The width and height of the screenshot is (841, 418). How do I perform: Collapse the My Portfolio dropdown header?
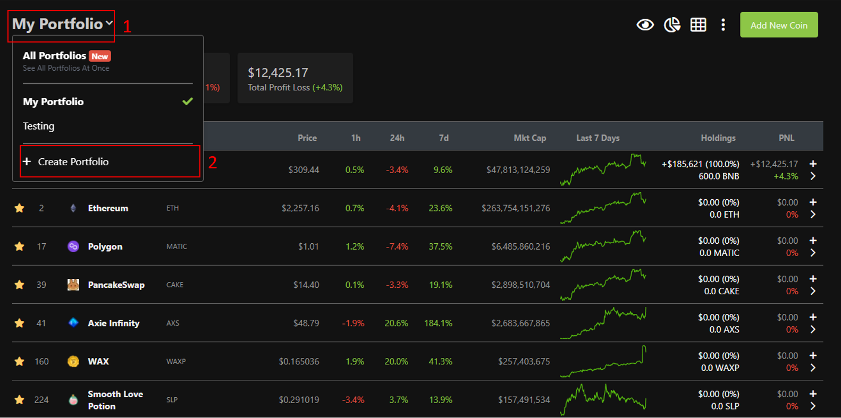[x=63, y=24]
